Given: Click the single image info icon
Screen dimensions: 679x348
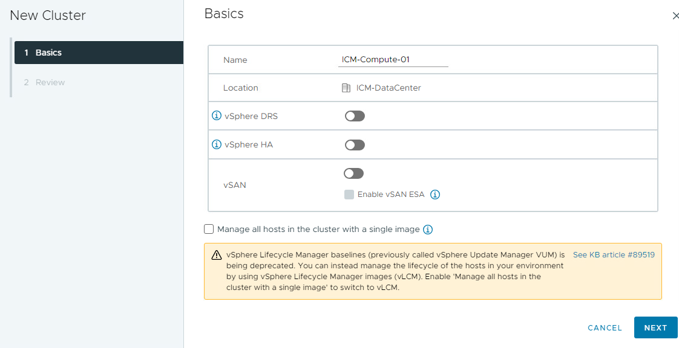Looking at the screenshot, I should 428,230.
